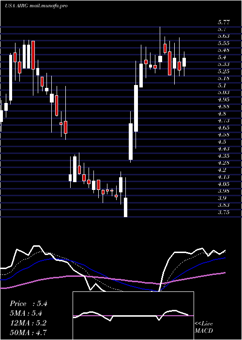Click the '50MA : 4.7' readout
242x340 pixels.
[28, 332]
